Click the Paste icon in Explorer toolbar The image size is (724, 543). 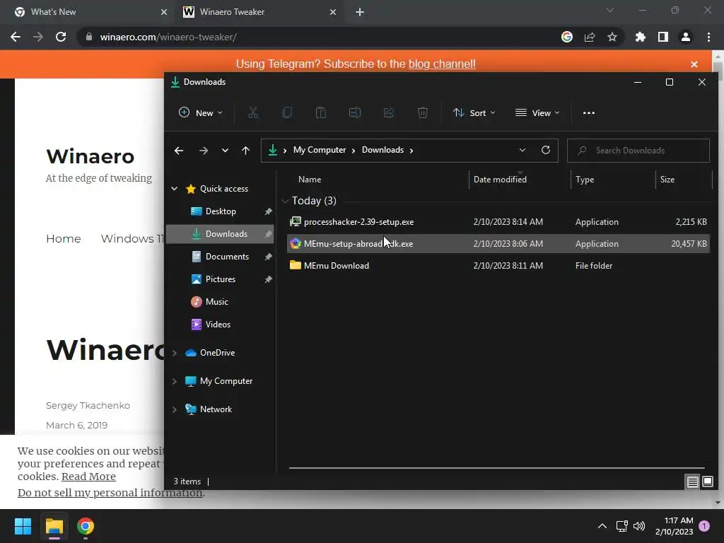[321, 112]
